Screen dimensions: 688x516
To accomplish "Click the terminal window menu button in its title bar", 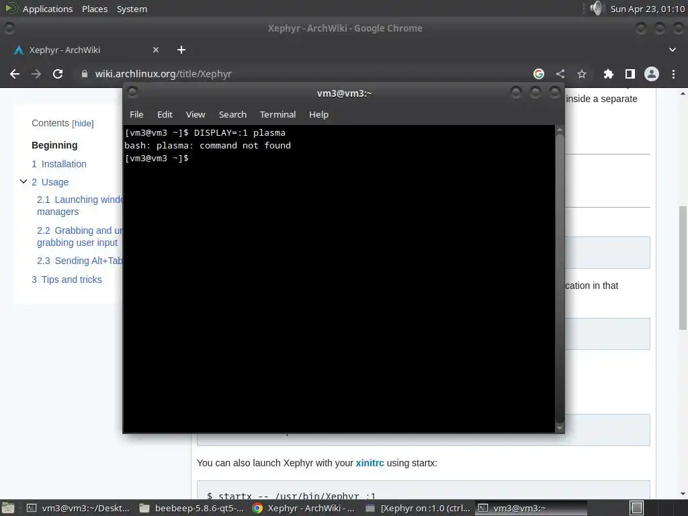I will point(132,92).
